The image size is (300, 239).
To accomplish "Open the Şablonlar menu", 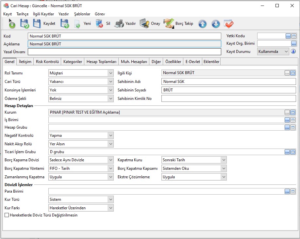I will (x=82, y=14).
